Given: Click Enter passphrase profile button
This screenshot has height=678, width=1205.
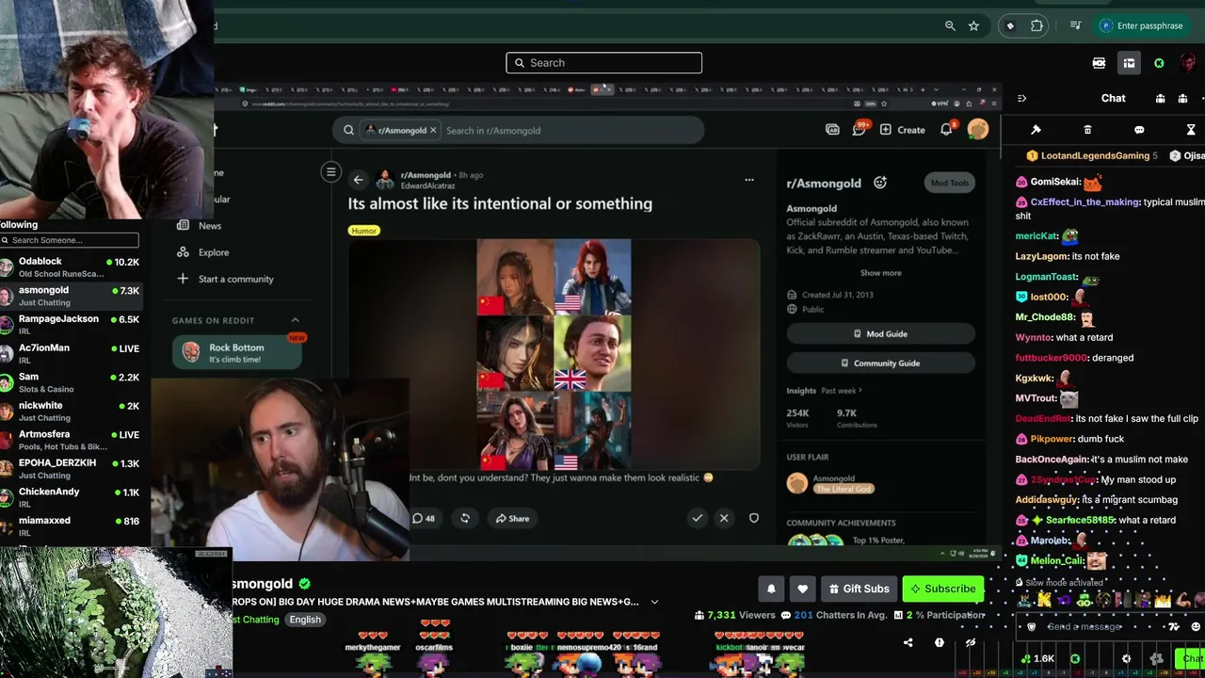Looking at the screenshot, I should 1141,25.
